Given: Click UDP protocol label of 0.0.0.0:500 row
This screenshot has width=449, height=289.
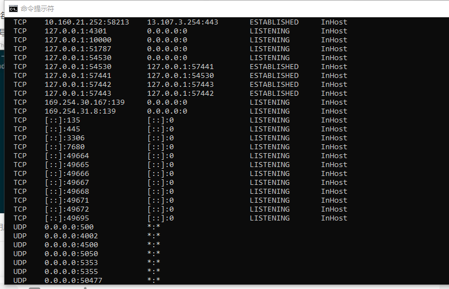Looking at the screenshot, I should [20, 227].
